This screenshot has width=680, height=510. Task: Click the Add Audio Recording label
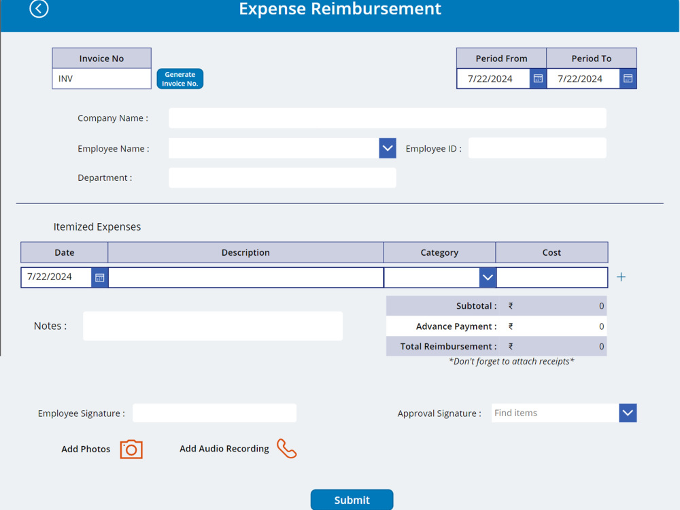(x=224, y=448)
